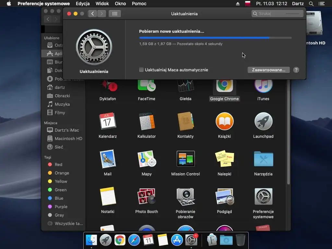Open the Trash in the Dock
The image size is (332, 249).
point(241,240)
